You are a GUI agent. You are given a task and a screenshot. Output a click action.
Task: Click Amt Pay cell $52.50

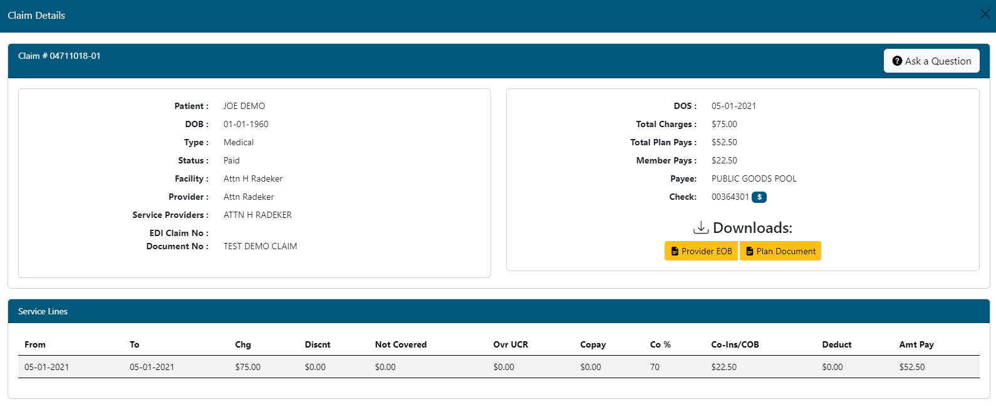pos(912,367)
